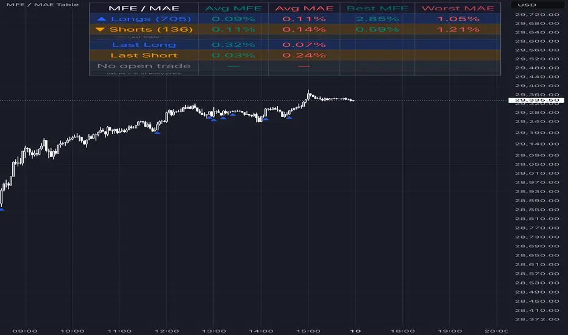The height and width of the screenshot is (335, 568).
Task: Click the blue up-triangle icon in Longs row
Action: click(102, 19)
